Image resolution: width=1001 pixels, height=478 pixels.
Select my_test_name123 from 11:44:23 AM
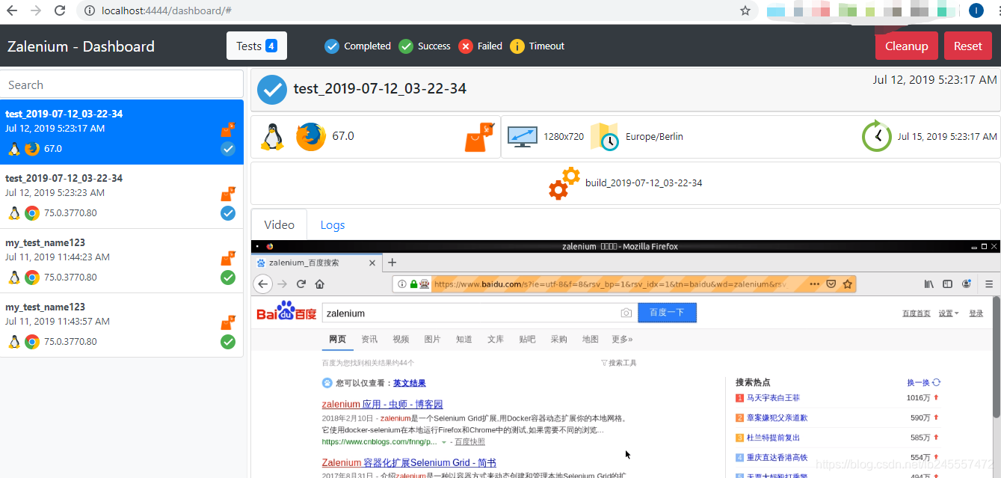[x=122, y=260]
